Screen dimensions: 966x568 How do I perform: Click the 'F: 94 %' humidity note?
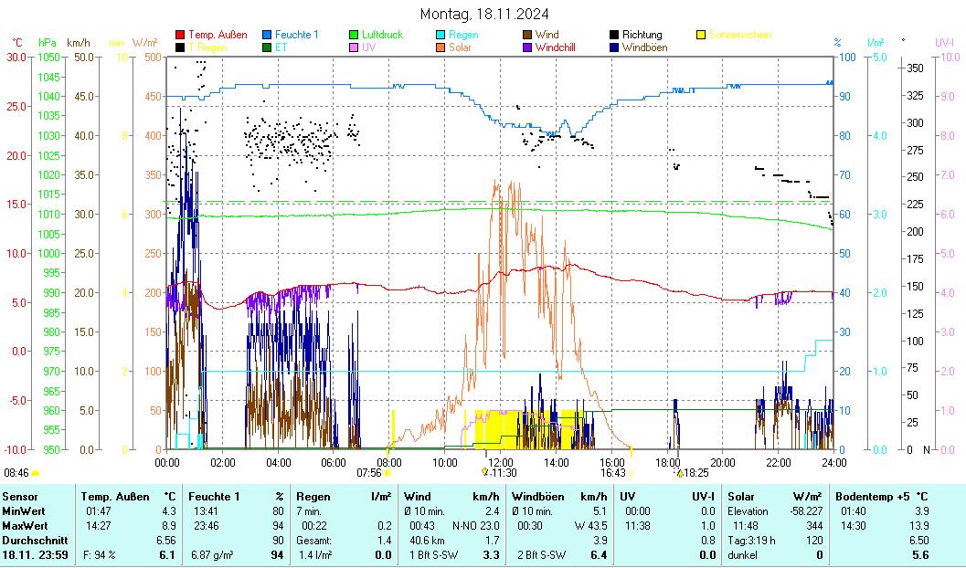tap(100, 555)
